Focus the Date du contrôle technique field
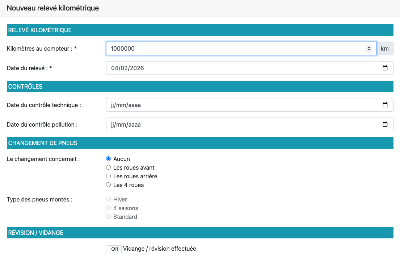The height and width of the screenshot is (259, 400). pos(235,105)
